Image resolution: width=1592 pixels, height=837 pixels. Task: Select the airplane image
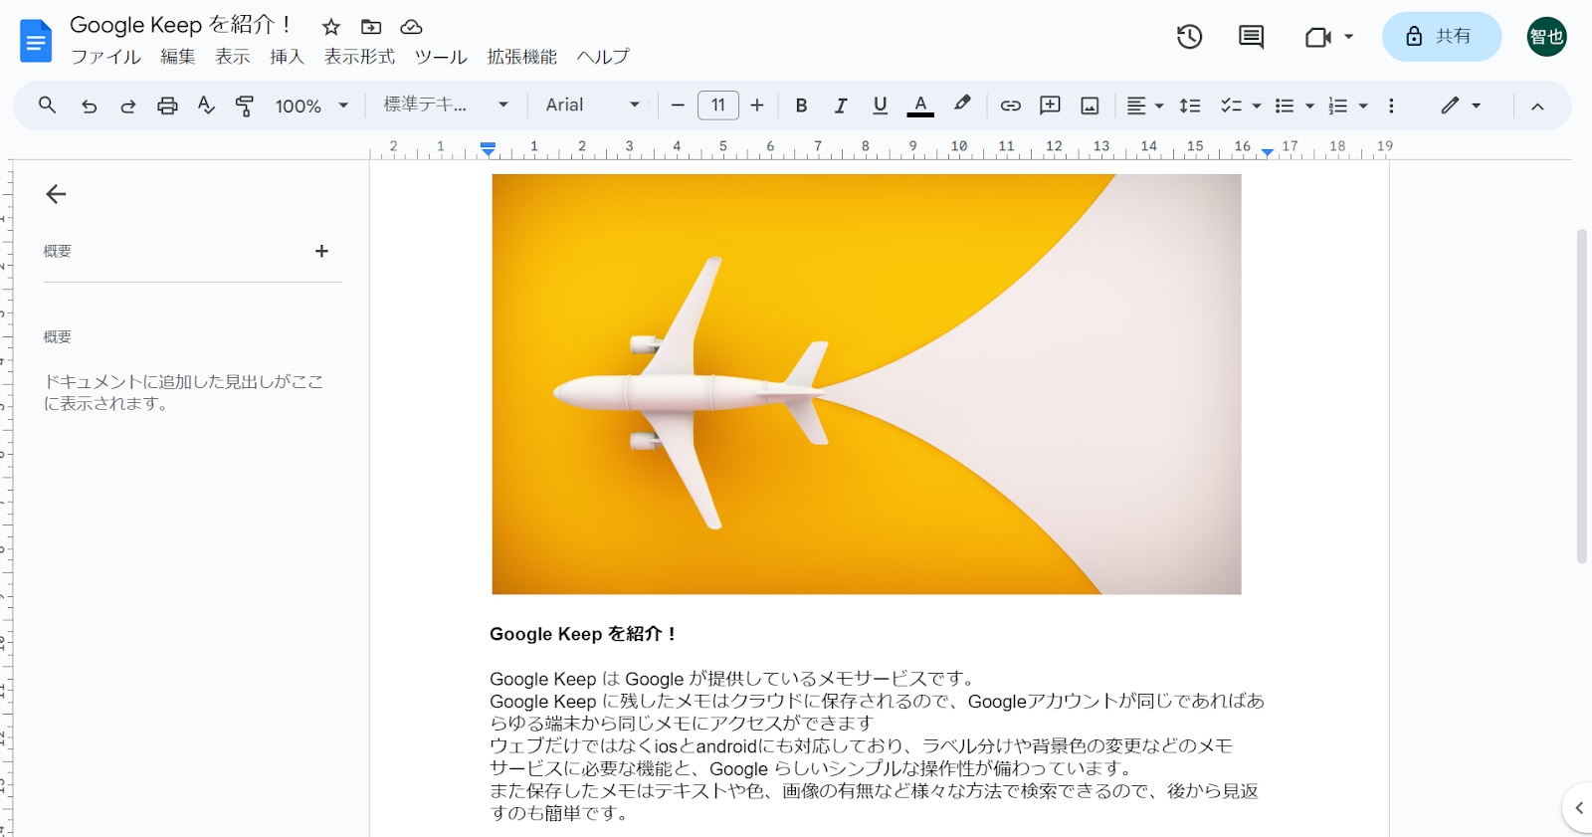coord(867,384)
